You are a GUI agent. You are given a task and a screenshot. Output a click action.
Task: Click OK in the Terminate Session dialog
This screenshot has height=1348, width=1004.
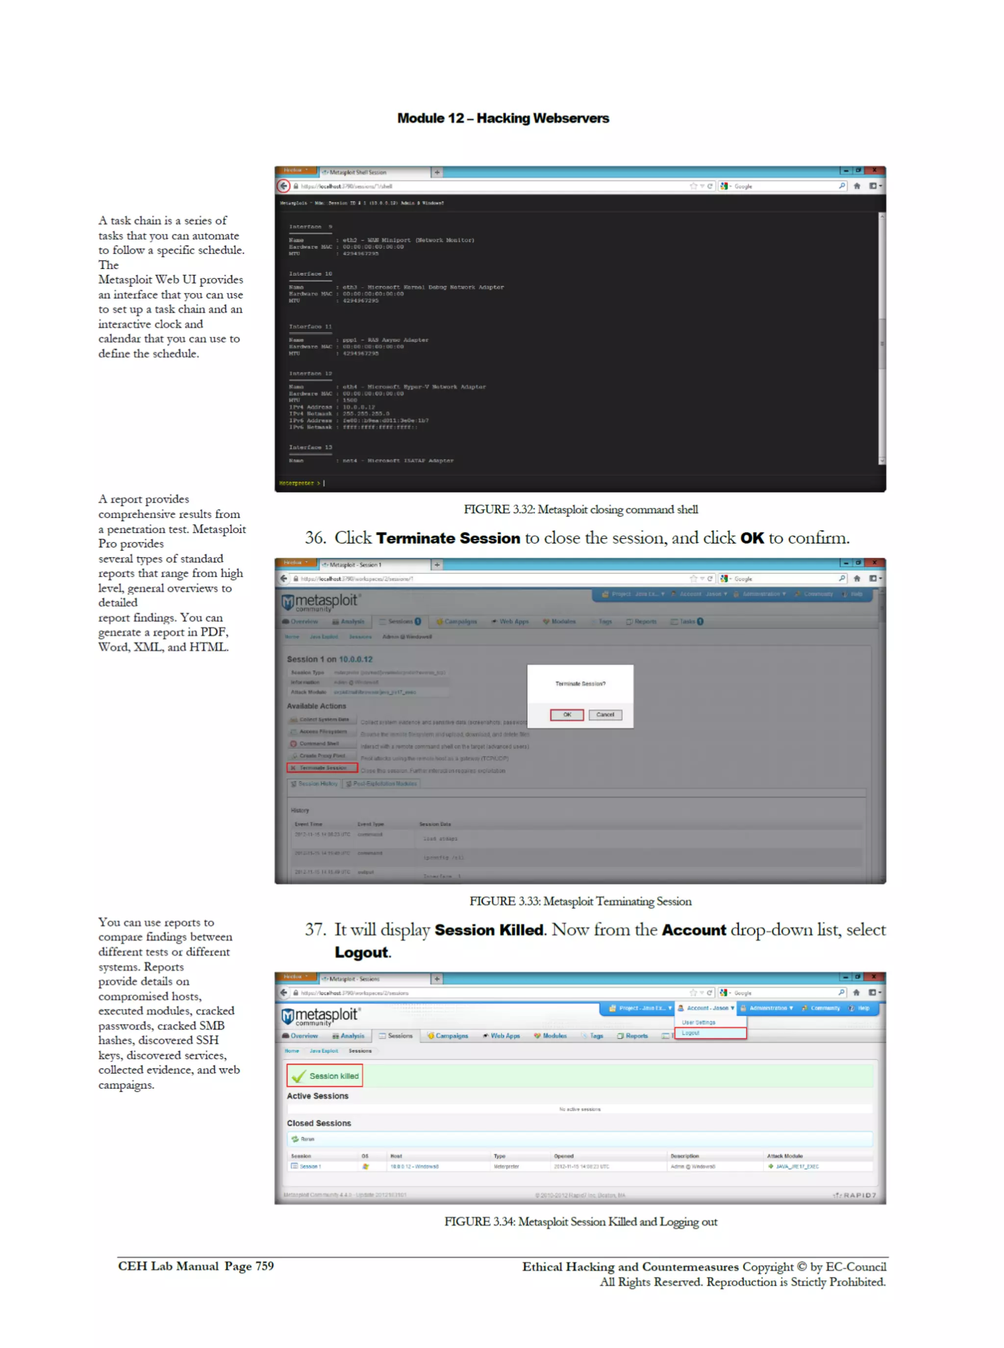566,715
